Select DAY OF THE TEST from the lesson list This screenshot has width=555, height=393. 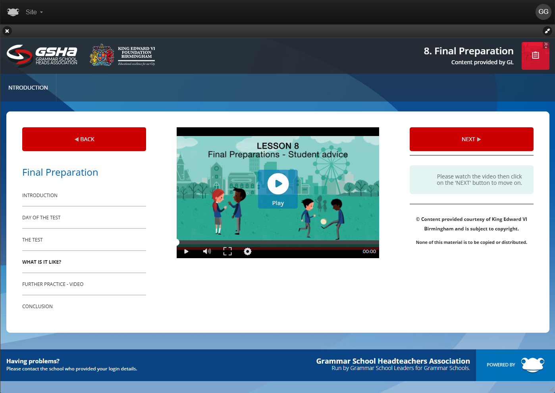coord(41,217)
